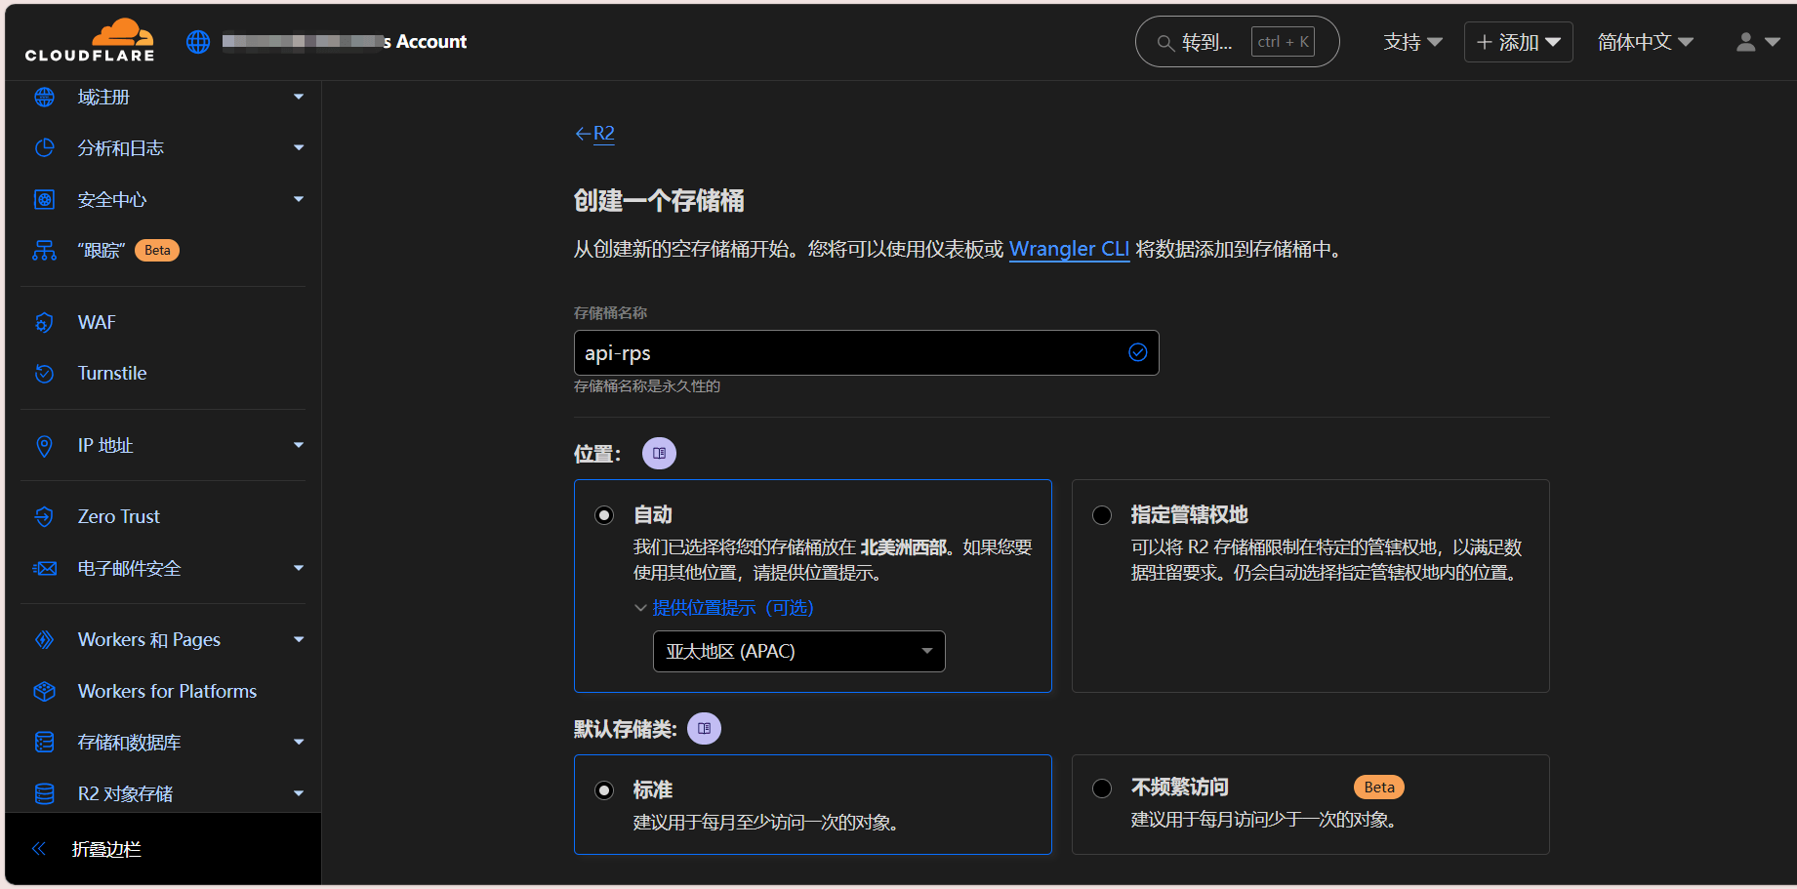
Task: Click the location documentation icon
Action: 659,454
